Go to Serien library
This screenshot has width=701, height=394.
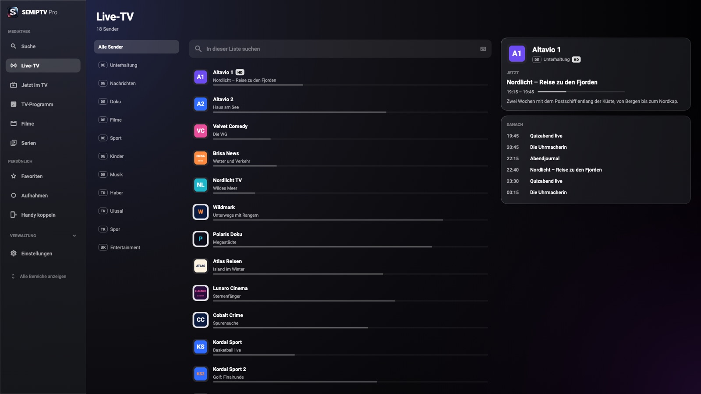pos(43,143)
